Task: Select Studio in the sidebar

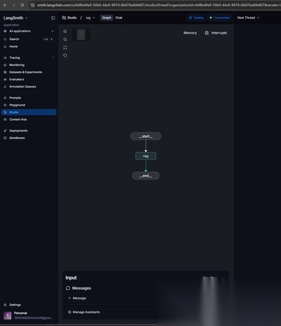Action: [x=29, y=112]
